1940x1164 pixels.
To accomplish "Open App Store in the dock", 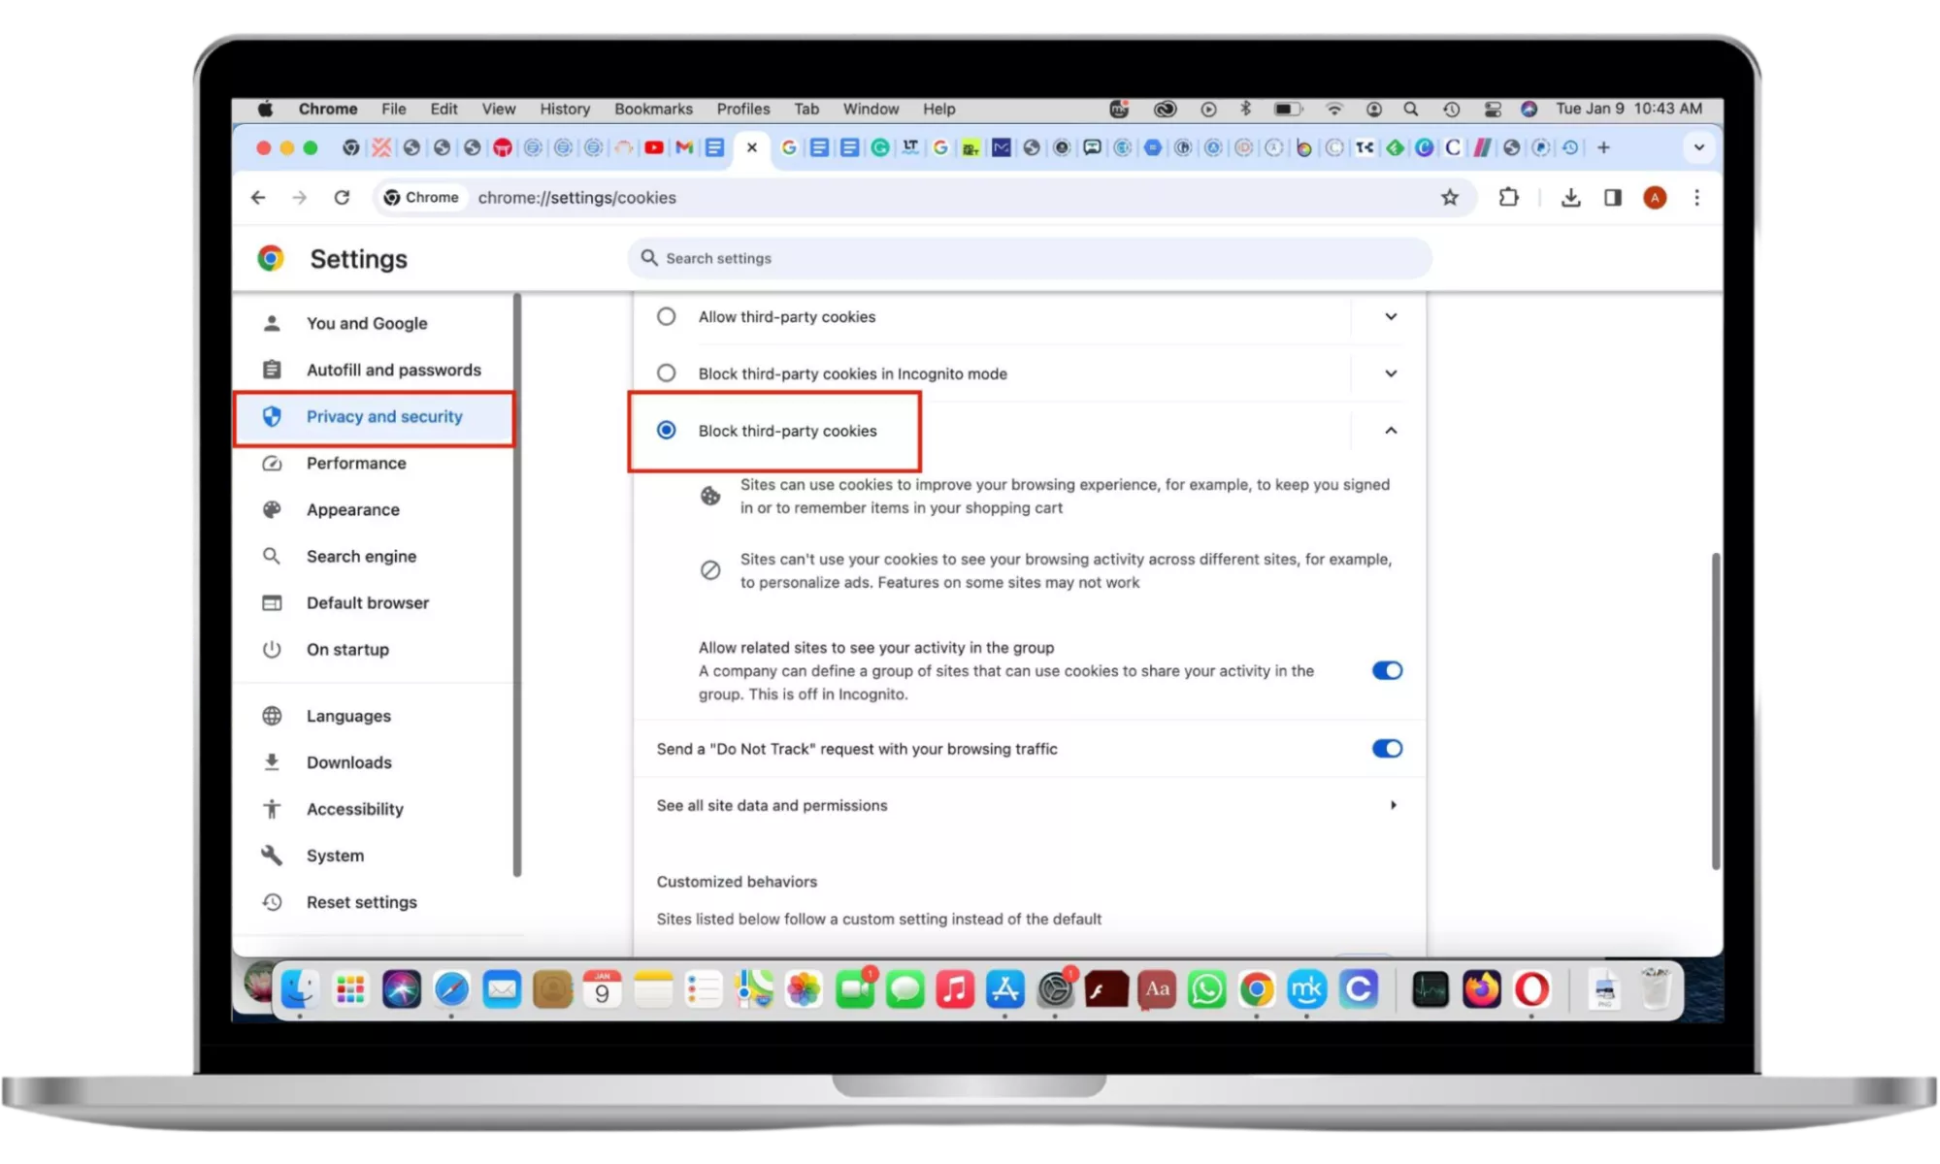I will (x=1005, y=989).
